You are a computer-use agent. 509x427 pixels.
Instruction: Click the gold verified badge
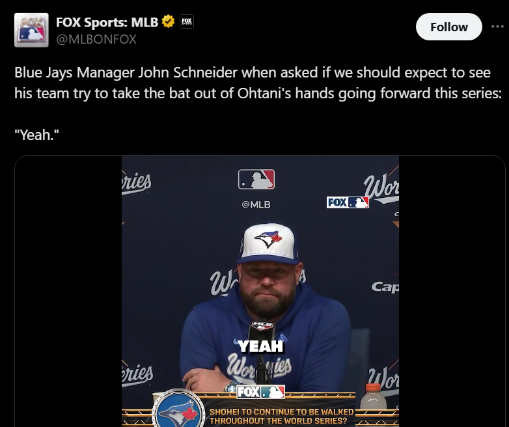[x=168, y=21]
